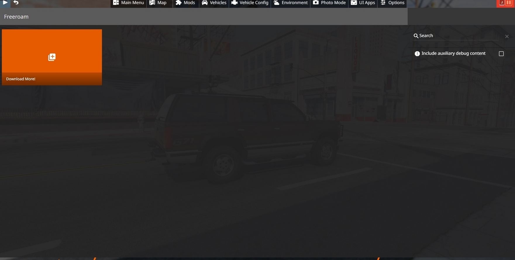Viewport: 515px width, 260px height.
Task: Click the Download More! tile
Action: pyautogui.click(x=52, y=57)
